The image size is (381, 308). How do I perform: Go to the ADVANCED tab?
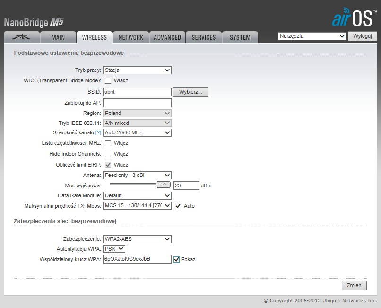[x=167, y=37]
